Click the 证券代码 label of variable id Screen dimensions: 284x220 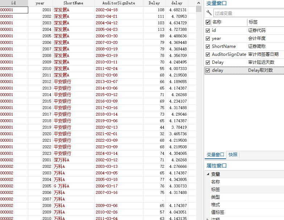click(x=256, y=30)
